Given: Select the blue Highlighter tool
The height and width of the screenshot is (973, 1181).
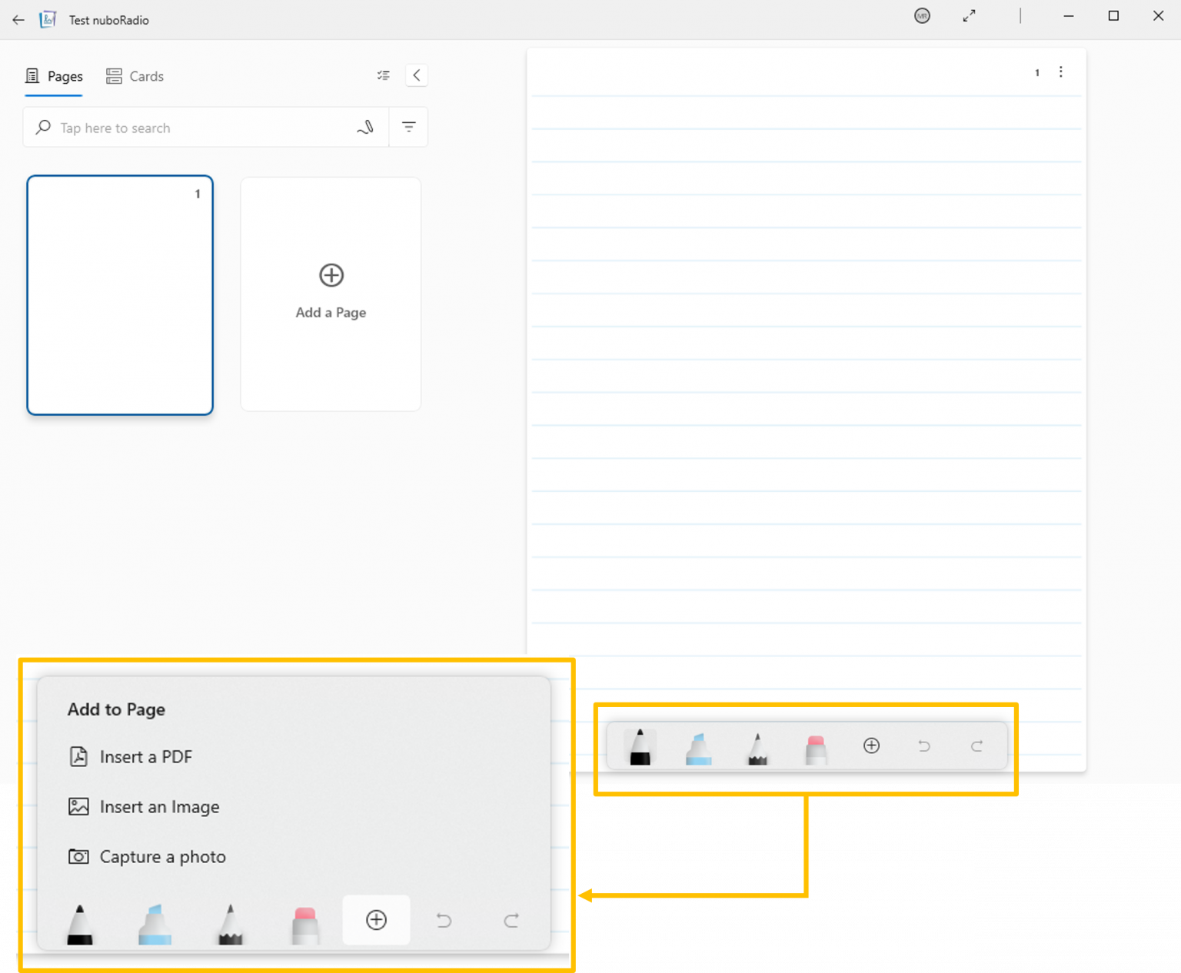Looking at the screenshot, I should [x=698, y=746].
